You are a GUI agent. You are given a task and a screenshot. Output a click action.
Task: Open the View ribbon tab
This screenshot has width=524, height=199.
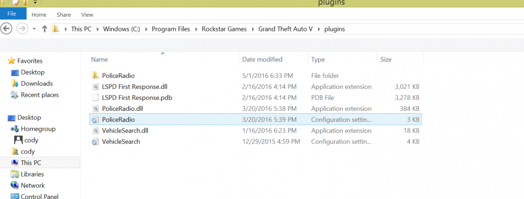[x=87, y=15]
